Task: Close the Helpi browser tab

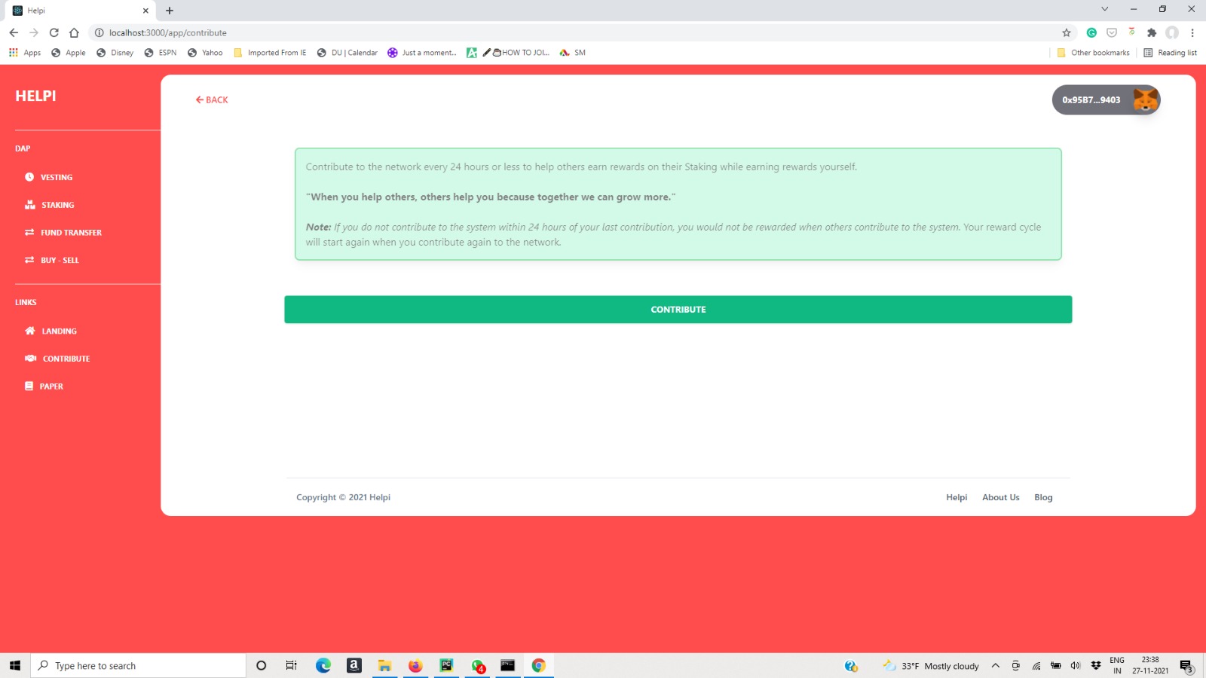Action: point(145,11)
